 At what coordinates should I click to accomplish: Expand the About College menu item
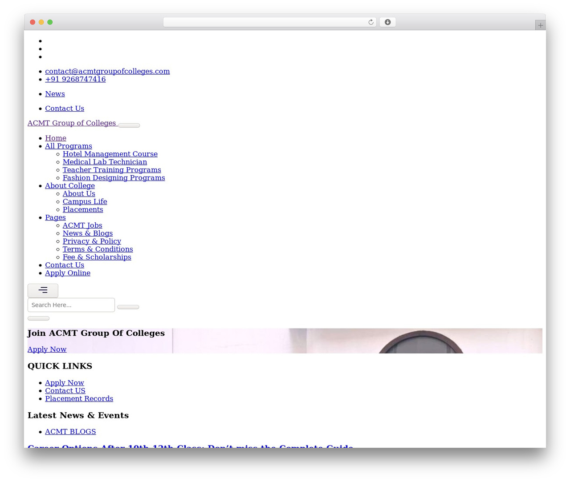pyautogui.click(x=70, y=185)
